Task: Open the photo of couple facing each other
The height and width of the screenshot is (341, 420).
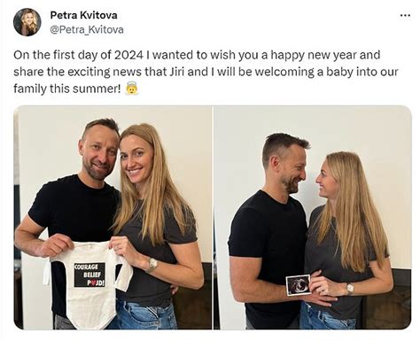Action: [x=313, y=217]
